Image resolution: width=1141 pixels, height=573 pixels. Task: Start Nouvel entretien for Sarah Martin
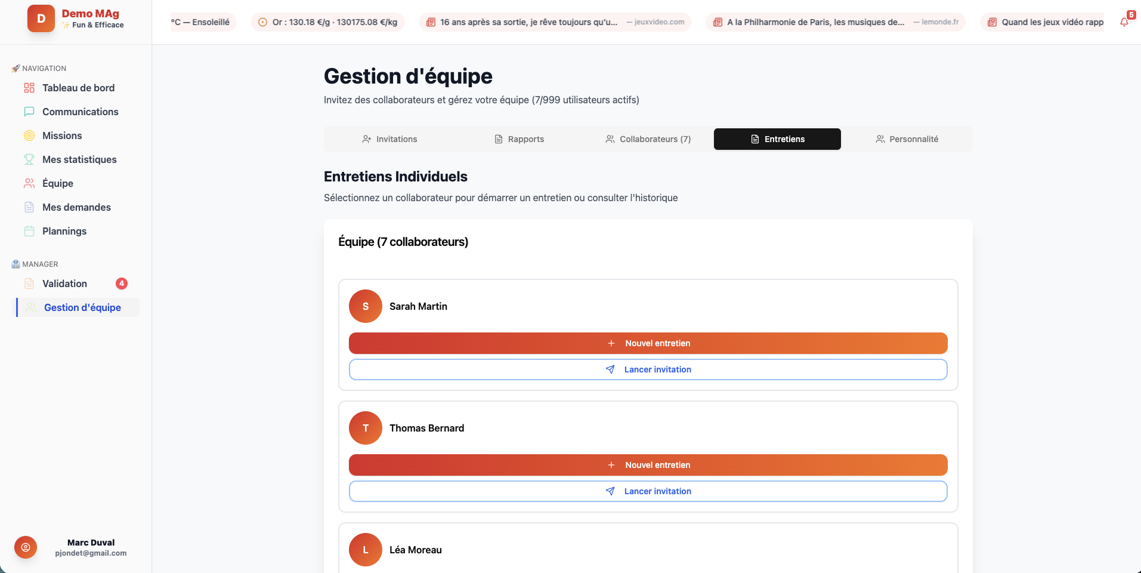(x=648, y=343)
